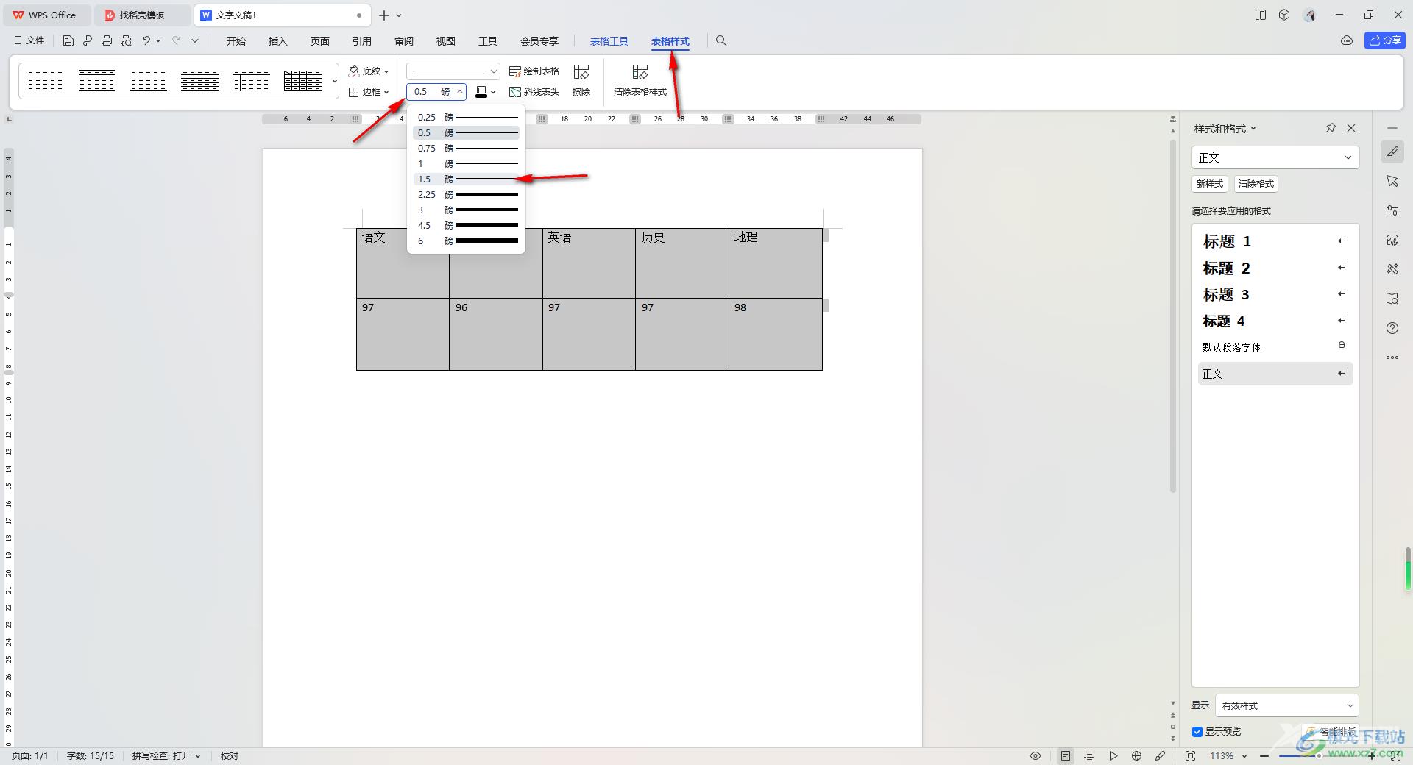Click the zoom slider handle
The height and width of the screenshot is (765, 1413).
[1317, 755]
